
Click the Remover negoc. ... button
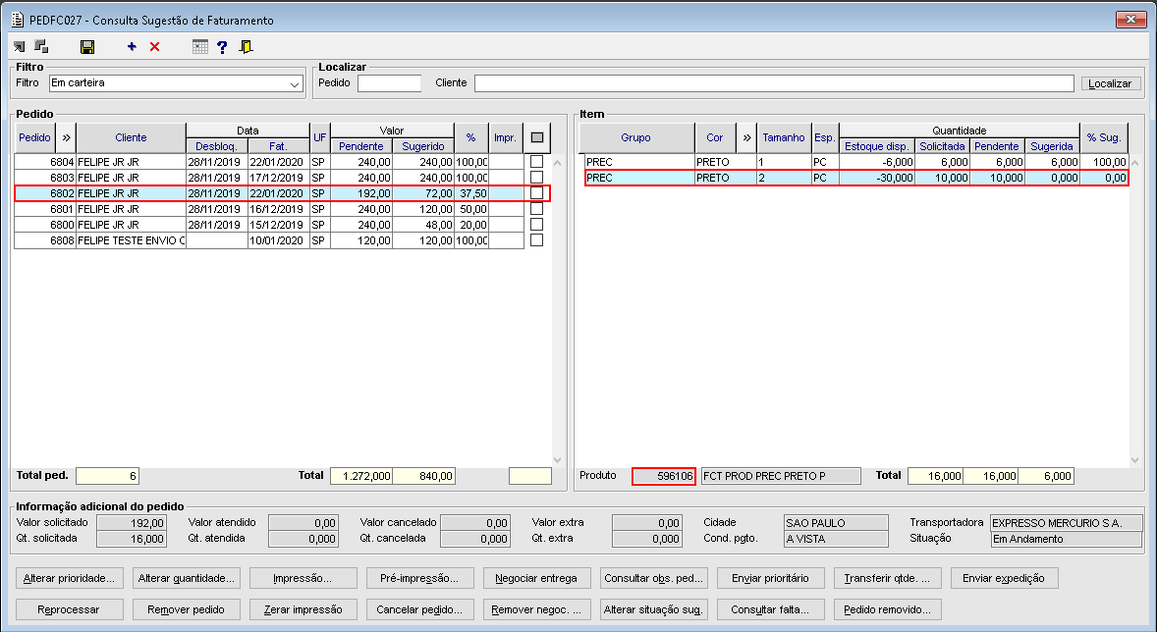(536, 609)
